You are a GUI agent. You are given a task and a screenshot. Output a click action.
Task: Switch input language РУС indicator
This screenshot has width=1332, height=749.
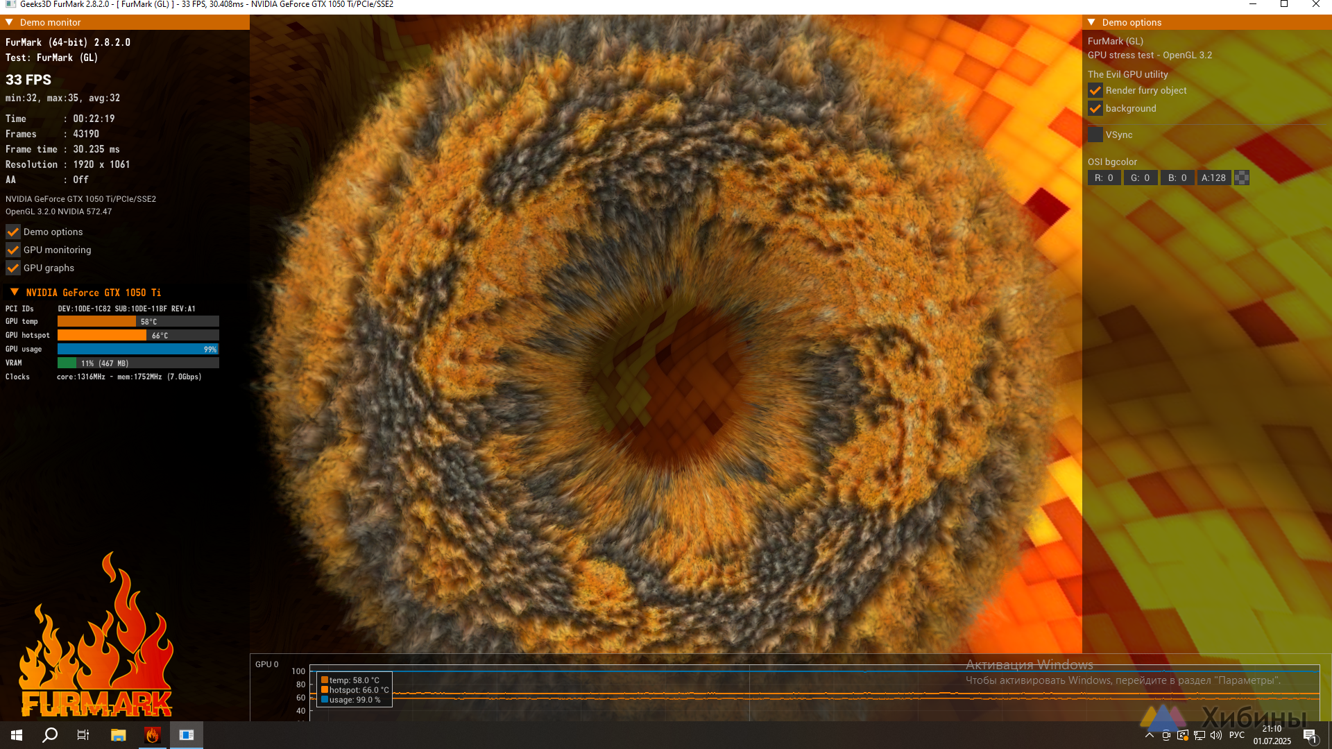(x=1237, y=735)
